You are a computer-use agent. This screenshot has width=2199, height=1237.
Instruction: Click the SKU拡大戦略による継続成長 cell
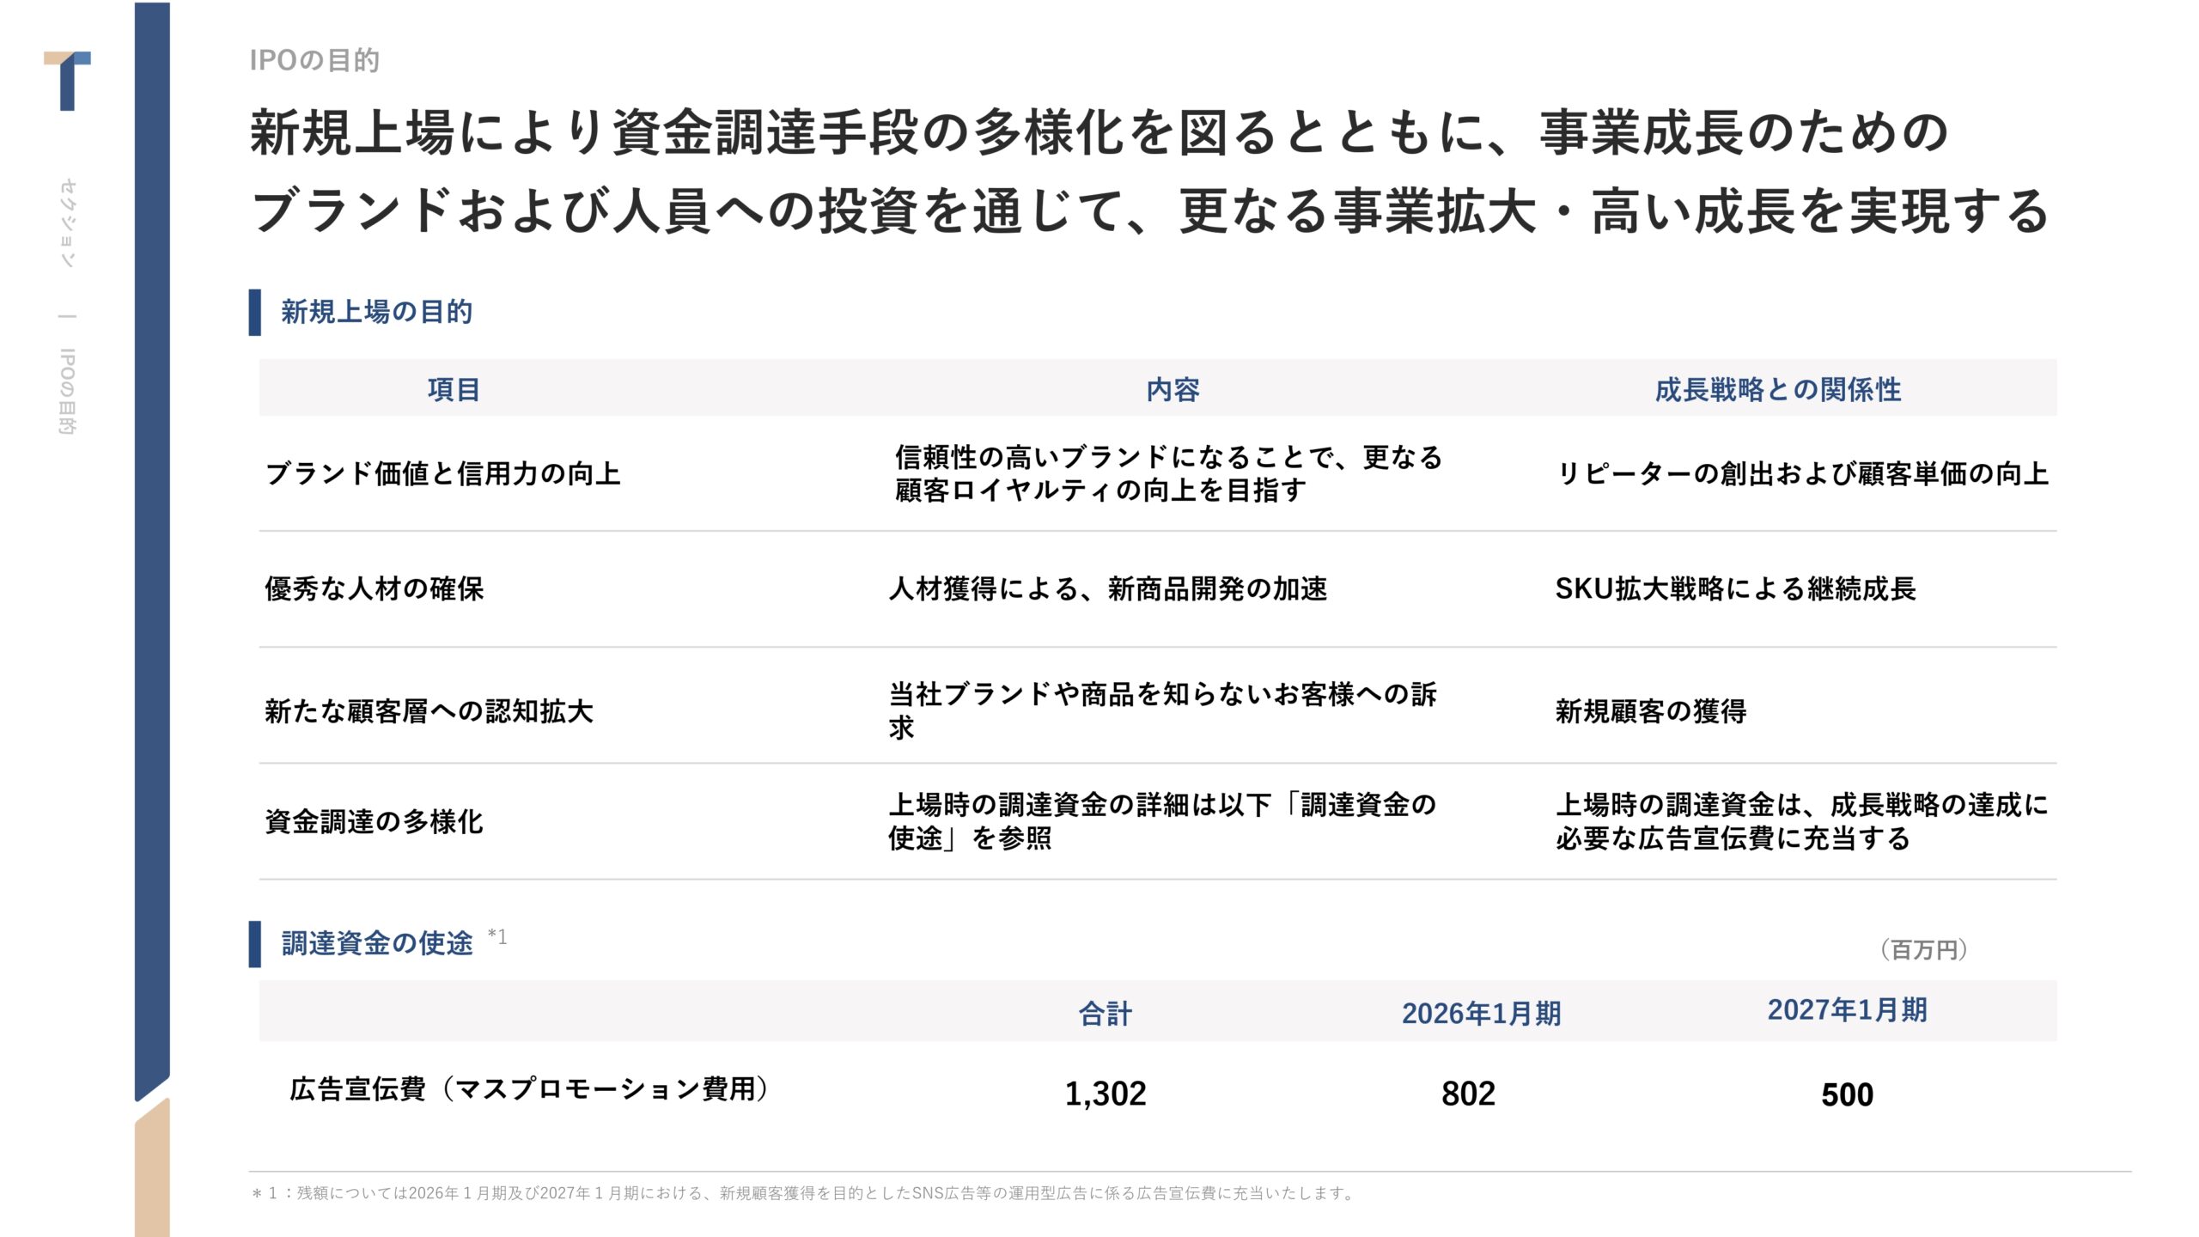pos(1735,589)
